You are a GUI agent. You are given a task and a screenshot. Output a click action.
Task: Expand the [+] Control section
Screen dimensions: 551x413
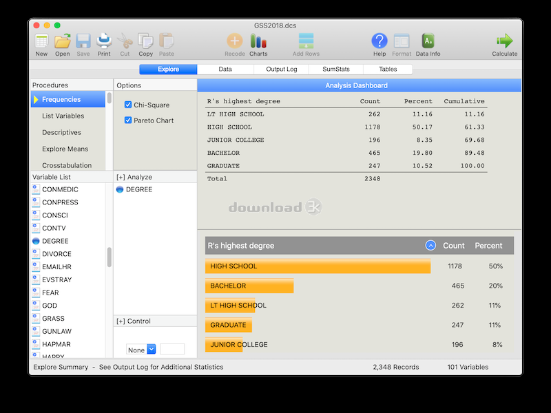tap(134, 321)
